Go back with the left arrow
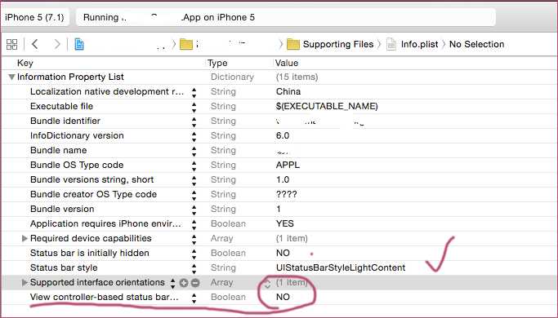This screenshot has height=318, width=558. tap(35, 44)
